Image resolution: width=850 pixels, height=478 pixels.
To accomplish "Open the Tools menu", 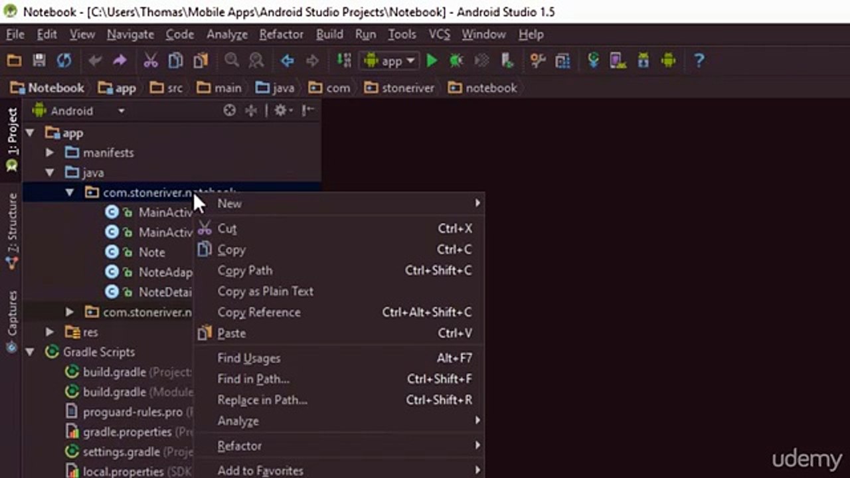I will tap(402, 35).
